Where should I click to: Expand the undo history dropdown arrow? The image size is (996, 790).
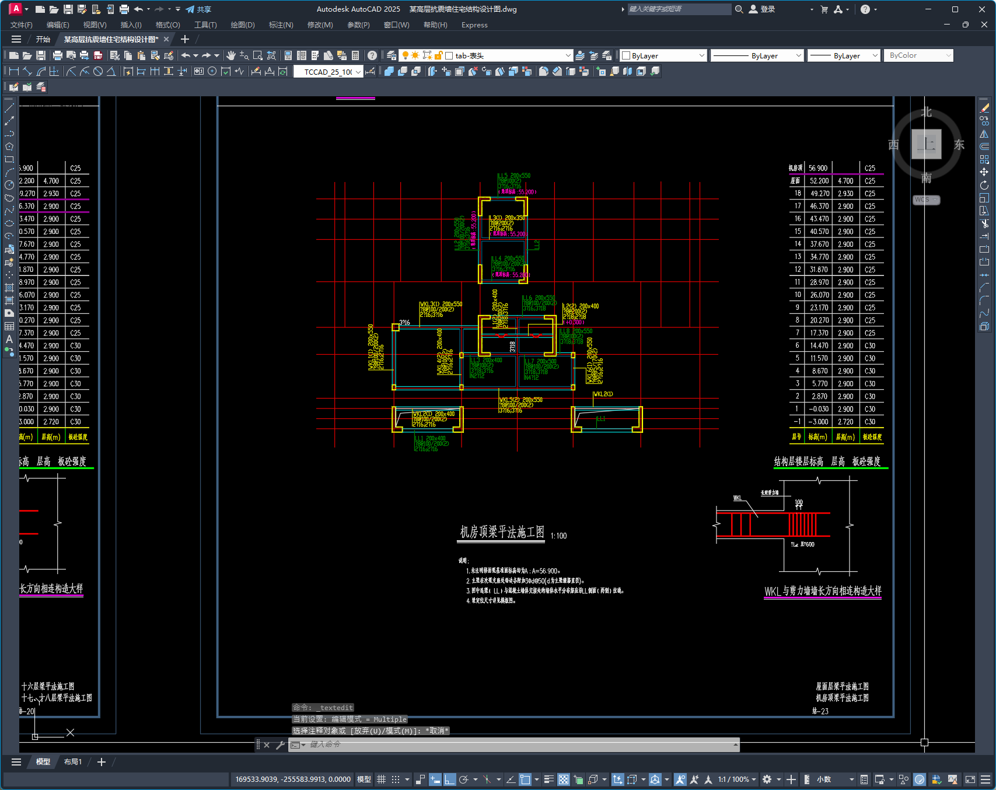[195, 55]
